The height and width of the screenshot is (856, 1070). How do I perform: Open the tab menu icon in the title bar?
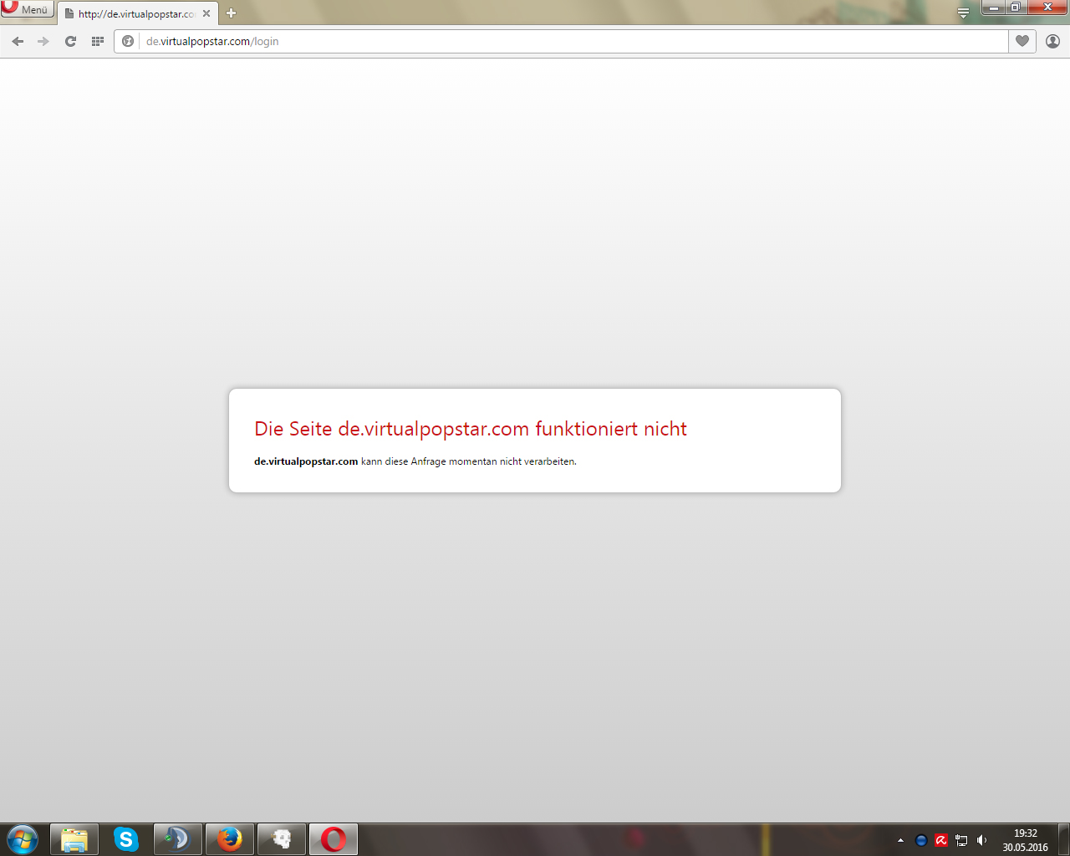(x=963, y=13)
